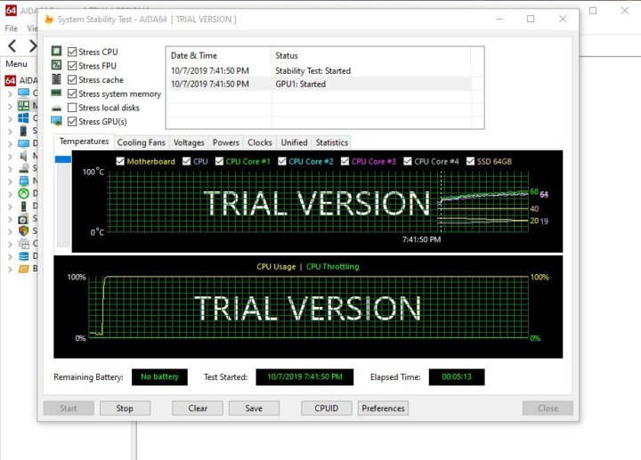641x460 pixels.
Task: Click the monitor icon beside Stress GPU(s)
Action: pyautogui.click(x=56, y=121)
